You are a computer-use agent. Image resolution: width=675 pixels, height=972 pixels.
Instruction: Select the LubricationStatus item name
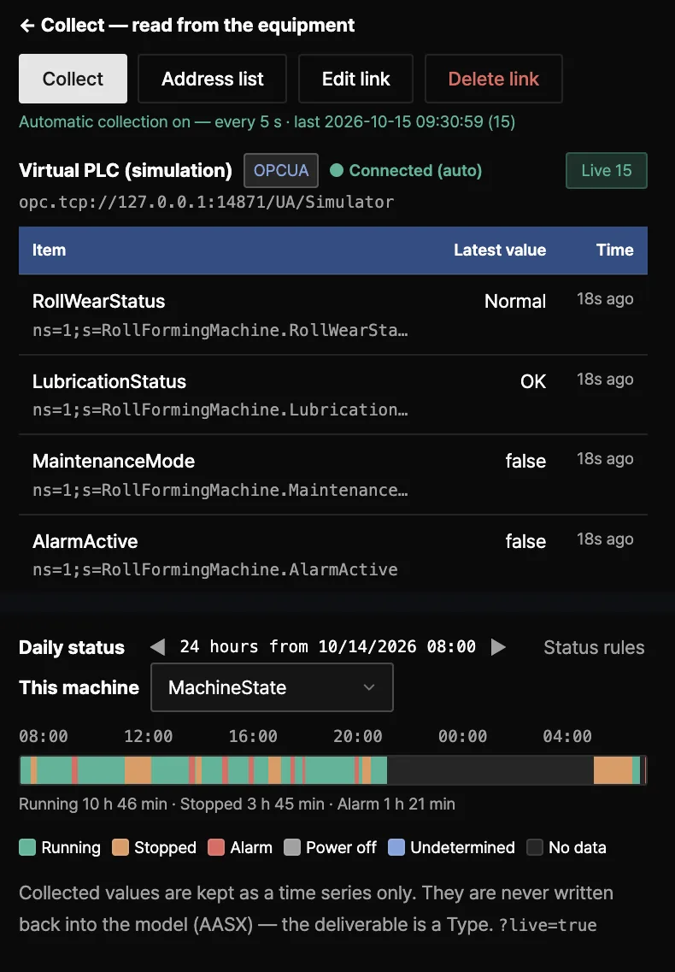point(109,382)
